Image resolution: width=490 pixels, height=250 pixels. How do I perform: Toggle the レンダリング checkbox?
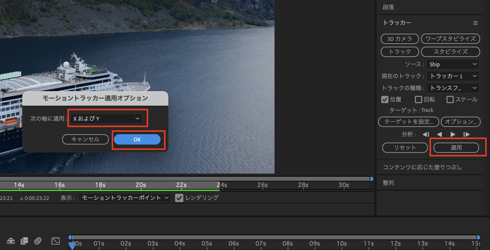pyautogui.click(x=179, y=198)
